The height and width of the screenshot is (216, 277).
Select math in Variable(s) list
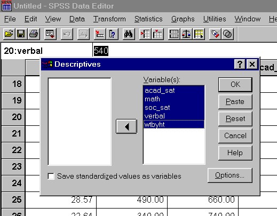point(174,99)
